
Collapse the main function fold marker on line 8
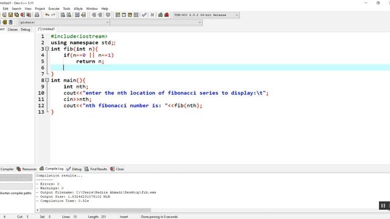pyautogui.click(x=47, y=80)
